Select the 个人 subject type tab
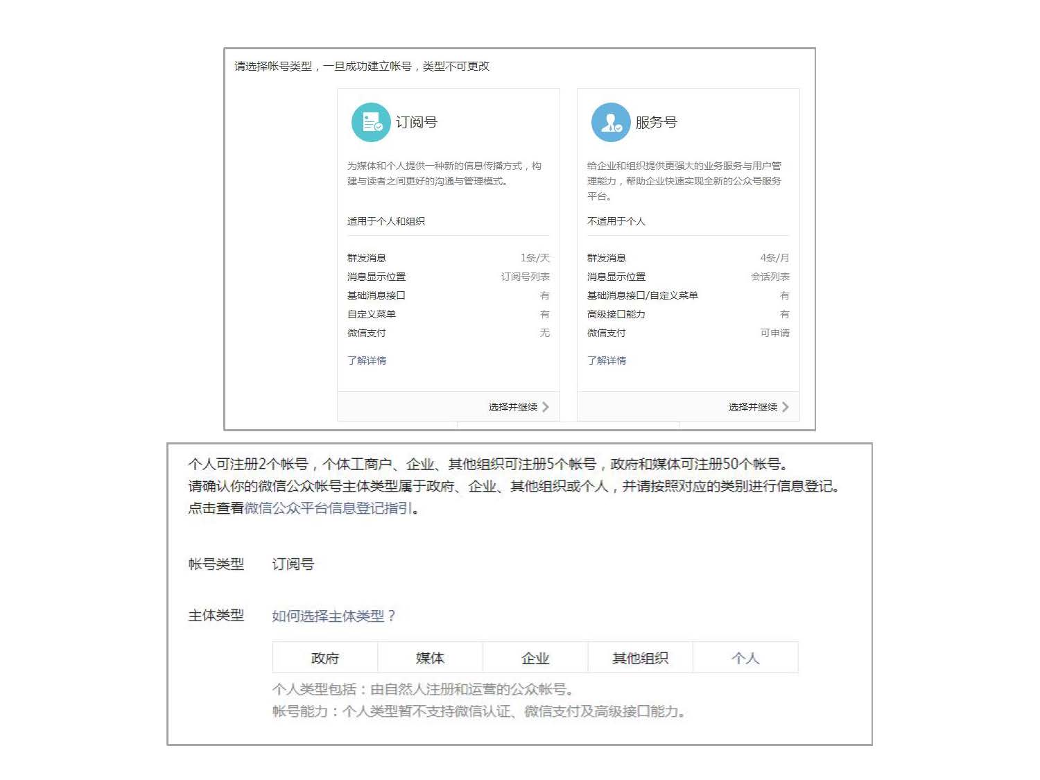The width and height of the screenshot is (1040, 780). [x=746, y=658]
